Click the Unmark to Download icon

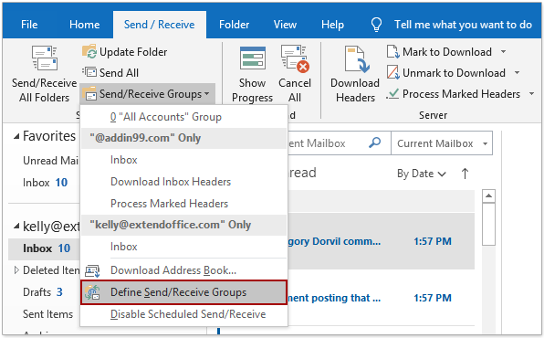pos(393,72)
